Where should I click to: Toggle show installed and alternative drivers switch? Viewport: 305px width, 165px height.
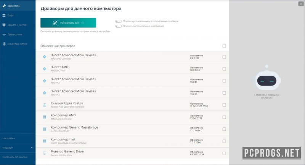118,21
